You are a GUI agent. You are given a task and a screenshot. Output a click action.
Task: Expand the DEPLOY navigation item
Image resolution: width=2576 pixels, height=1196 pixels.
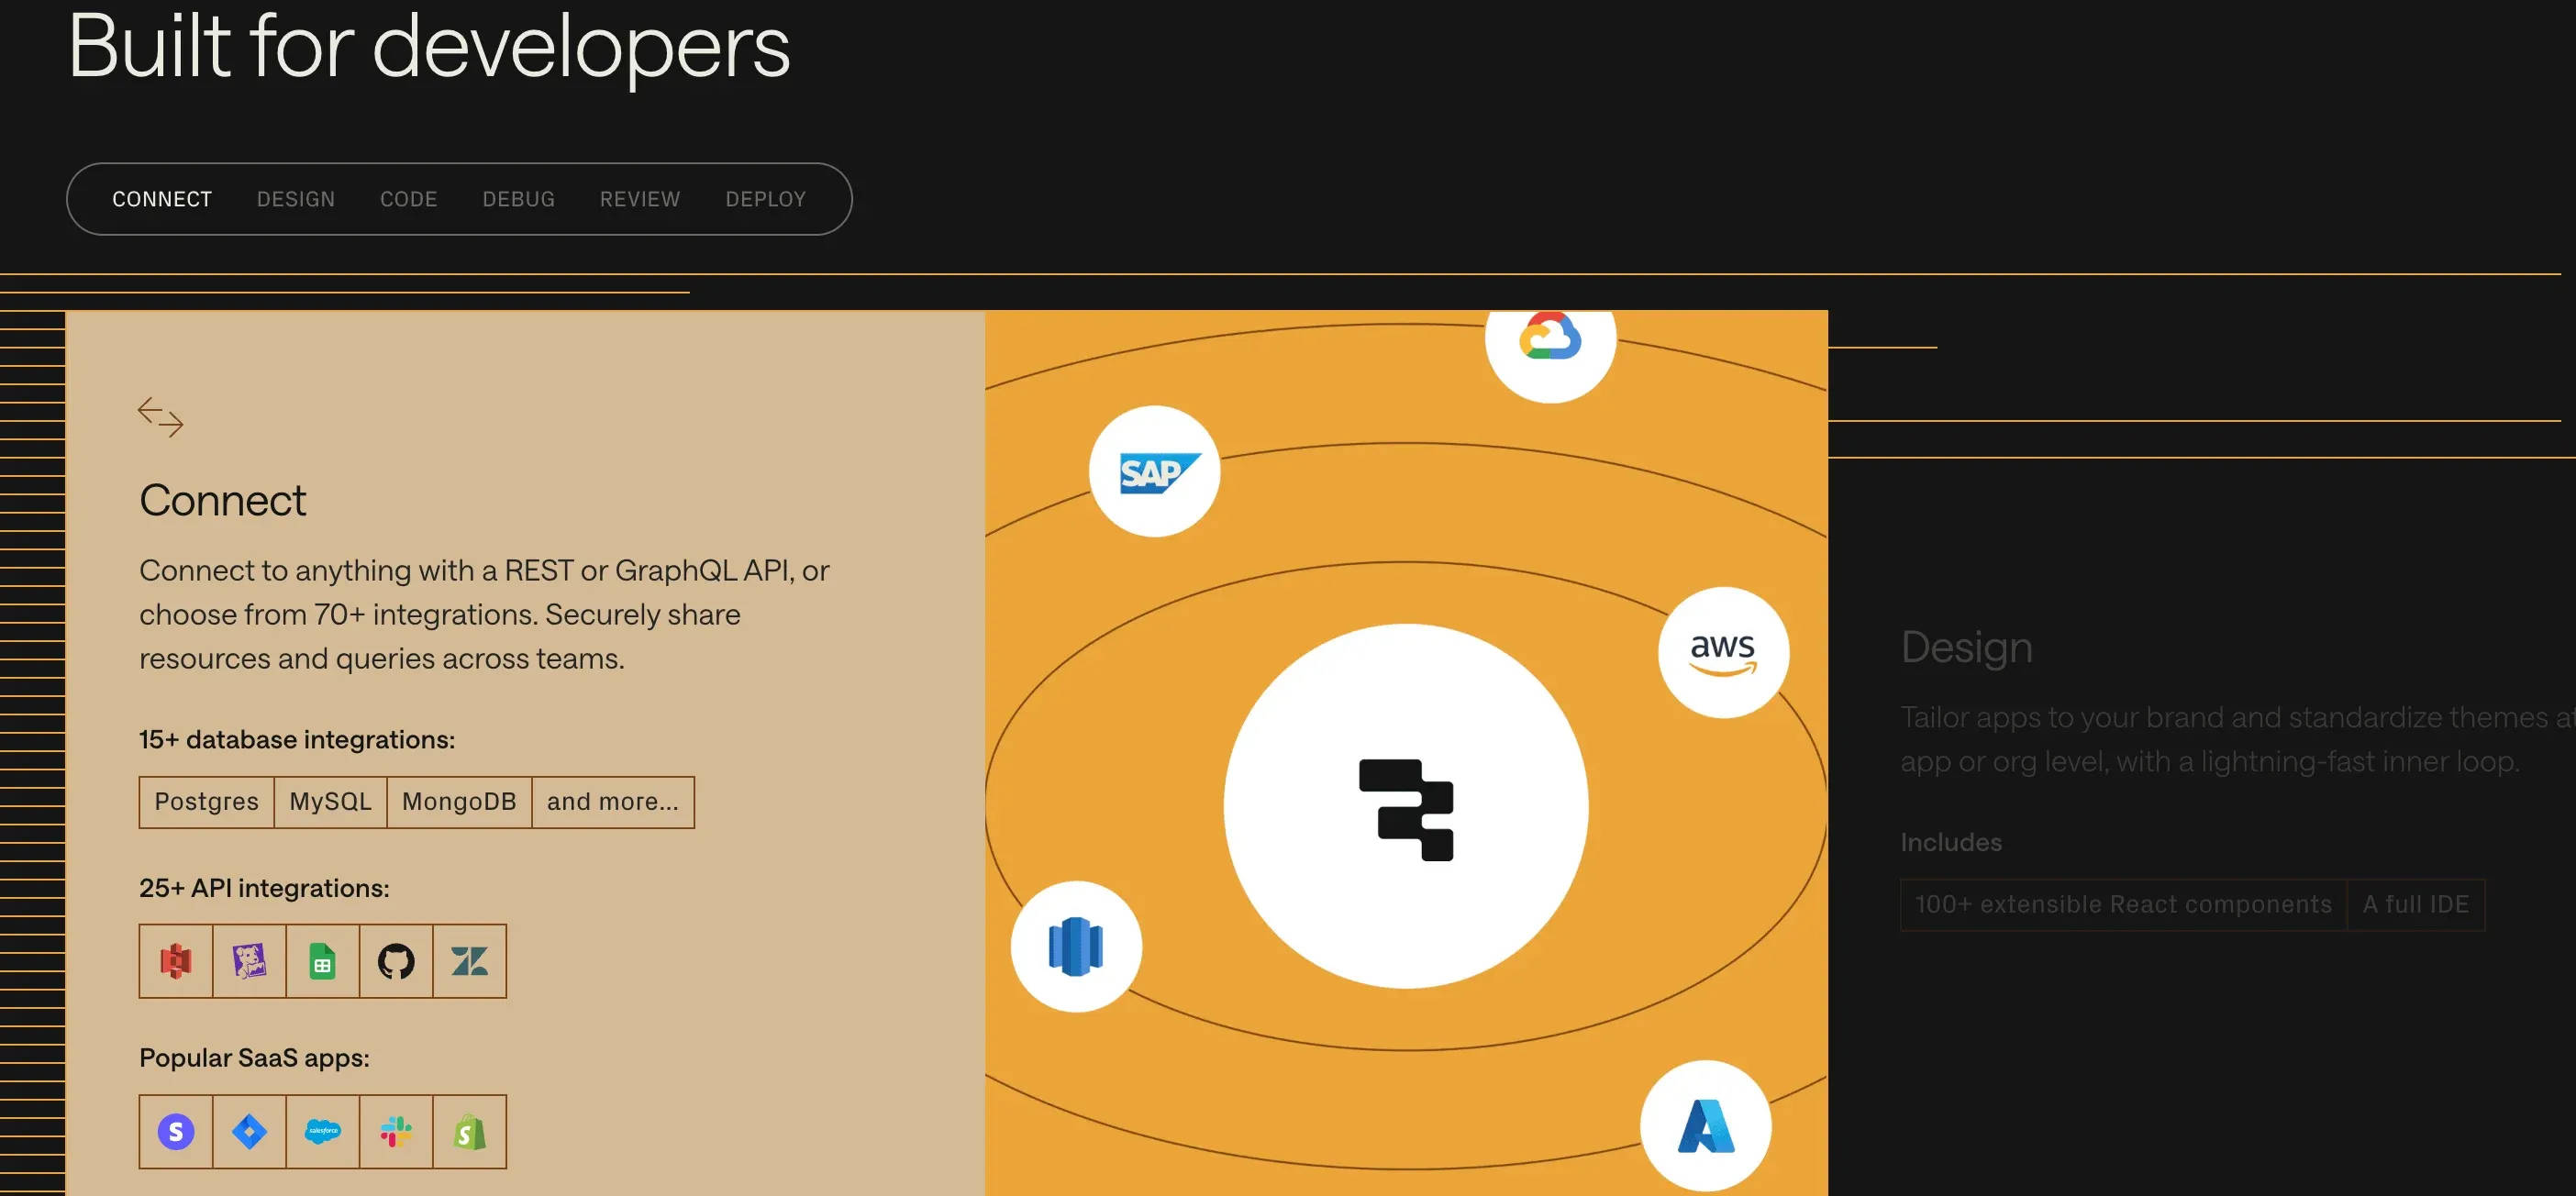766,197
